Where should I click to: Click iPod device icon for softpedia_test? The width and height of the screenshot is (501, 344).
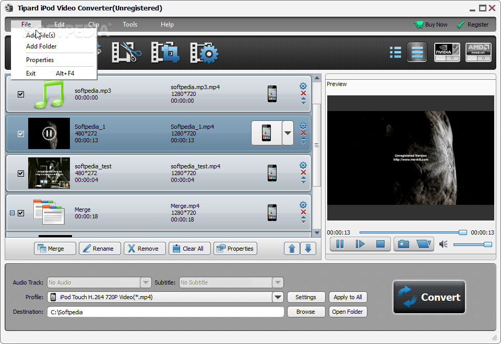(x=272, y=173)
